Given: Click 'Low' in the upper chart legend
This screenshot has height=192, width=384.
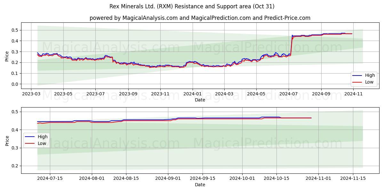Looking at the screenshot, I should pyautogui.click(x=369, y=82).
